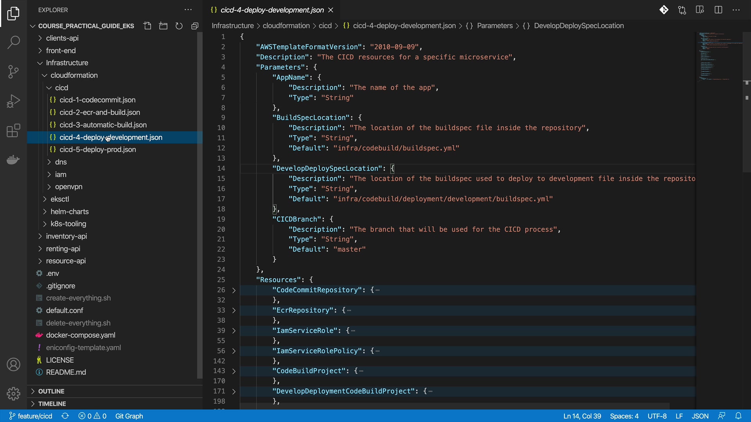Click the split editor right icon
The image size is (751, 422).
click(718, 10)
